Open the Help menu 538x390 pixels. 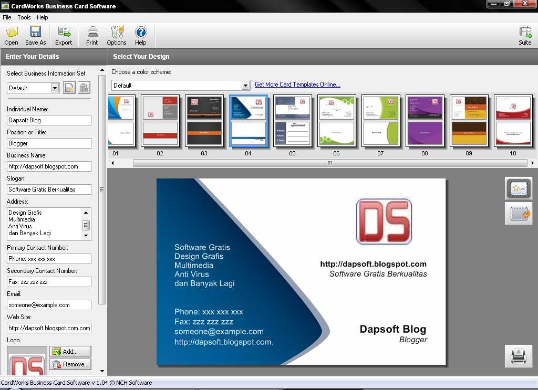point(43,17)
